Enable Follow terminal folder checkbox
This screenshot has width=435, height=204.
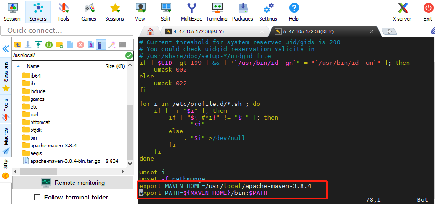click(37, 197)
